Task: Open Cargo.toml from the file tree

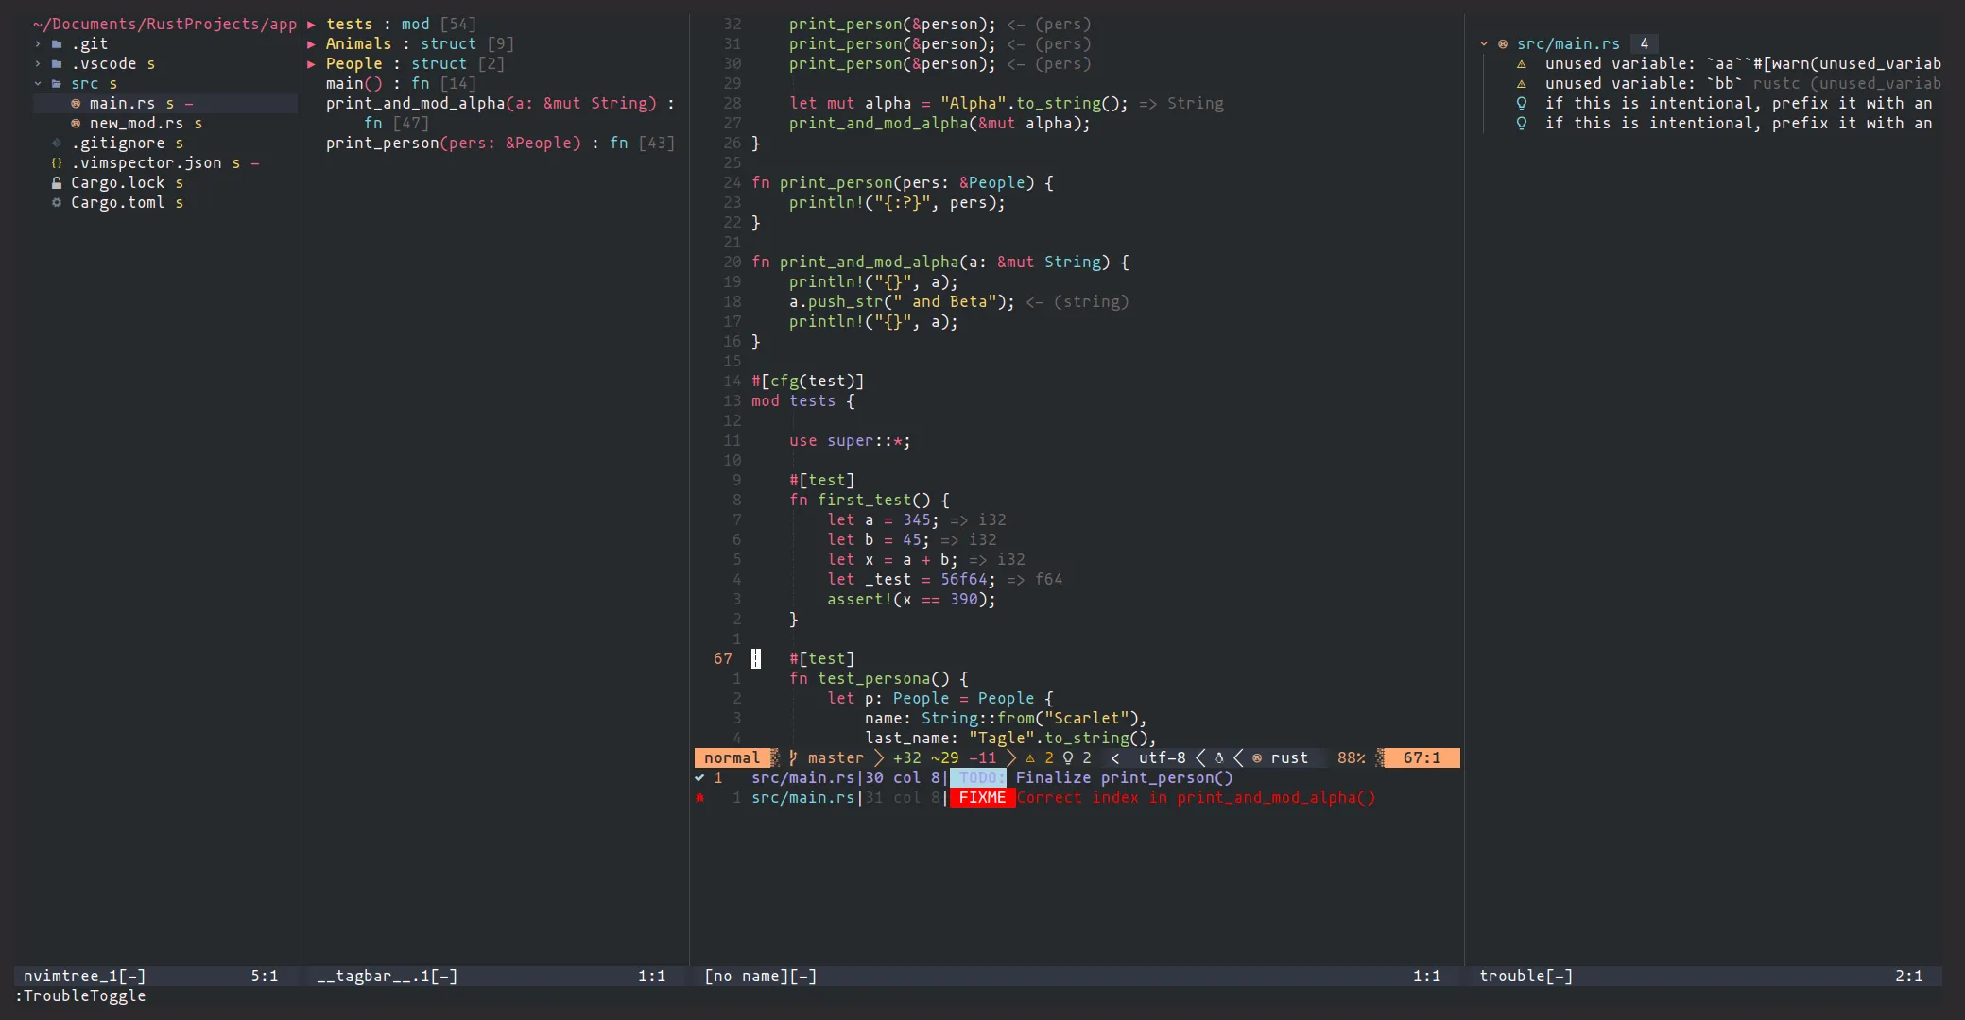Action: click(x=117, y=203)
